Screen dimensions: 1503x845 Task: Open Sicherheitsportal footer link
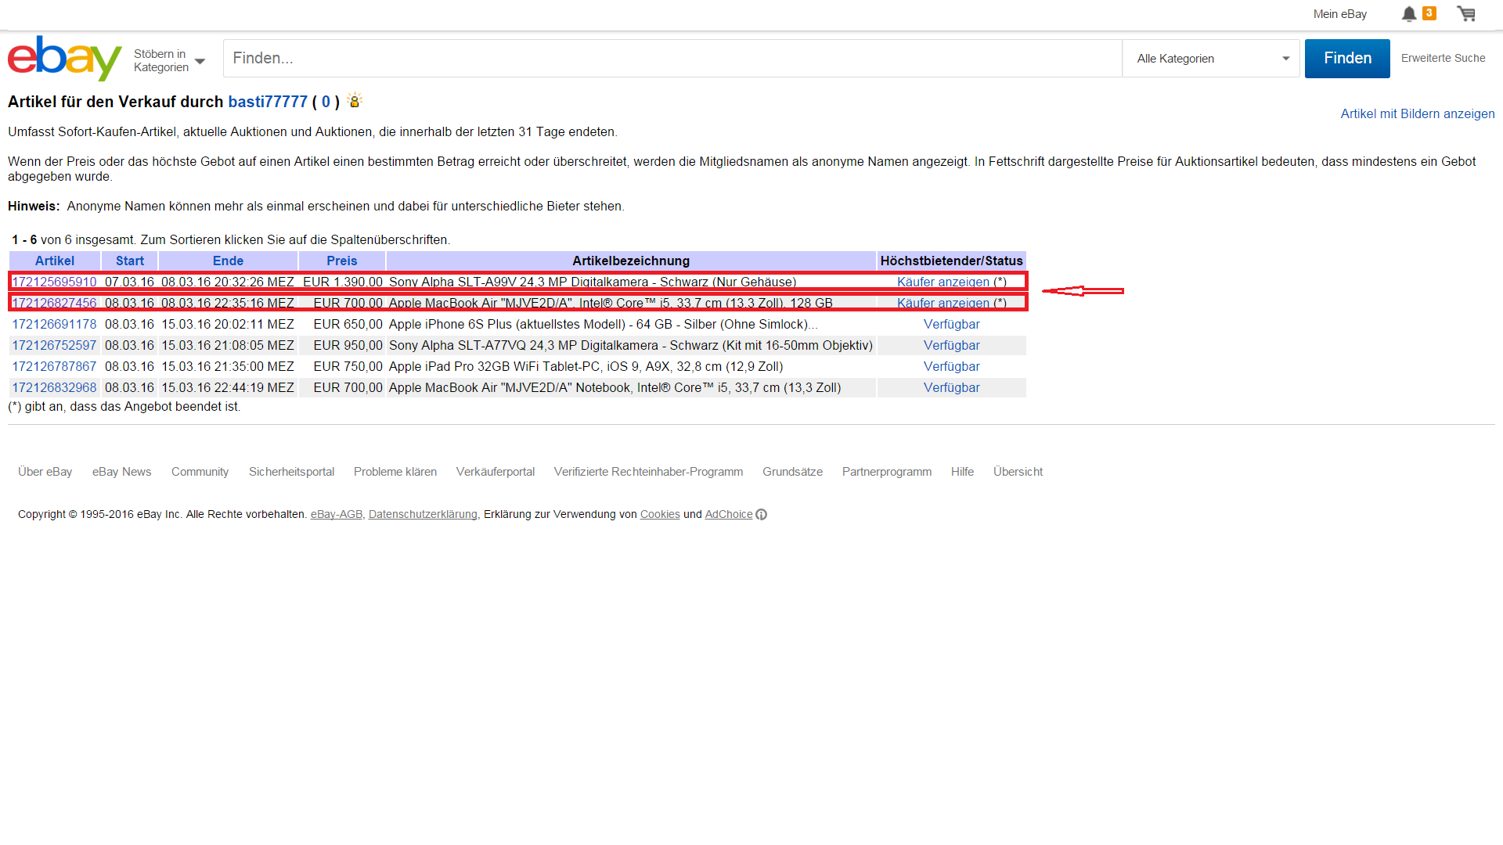(x=291, y=472)
